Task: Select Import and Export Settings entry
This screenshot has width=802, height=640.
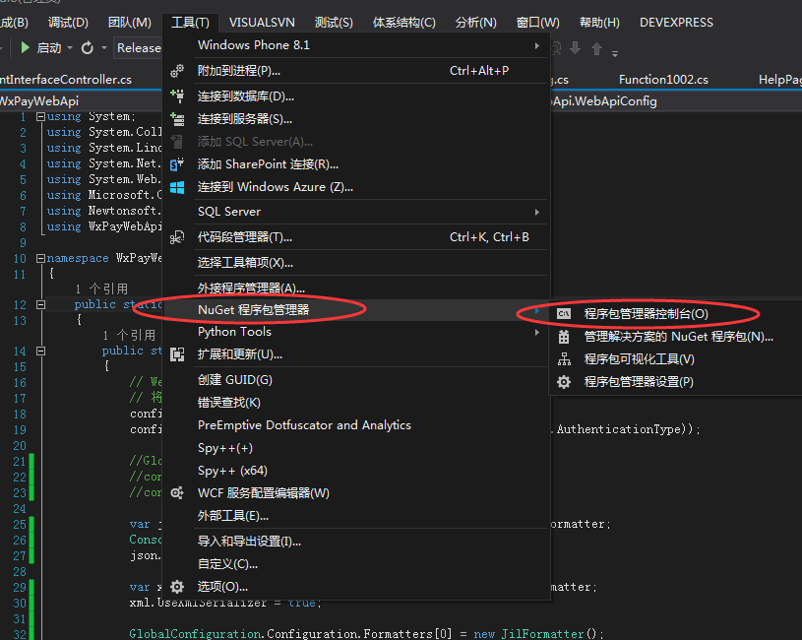Action: point(249,542)
